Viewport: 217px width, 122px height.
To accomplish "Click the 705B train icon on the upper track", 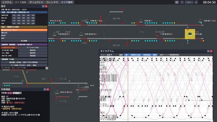I will coord(141,21).
